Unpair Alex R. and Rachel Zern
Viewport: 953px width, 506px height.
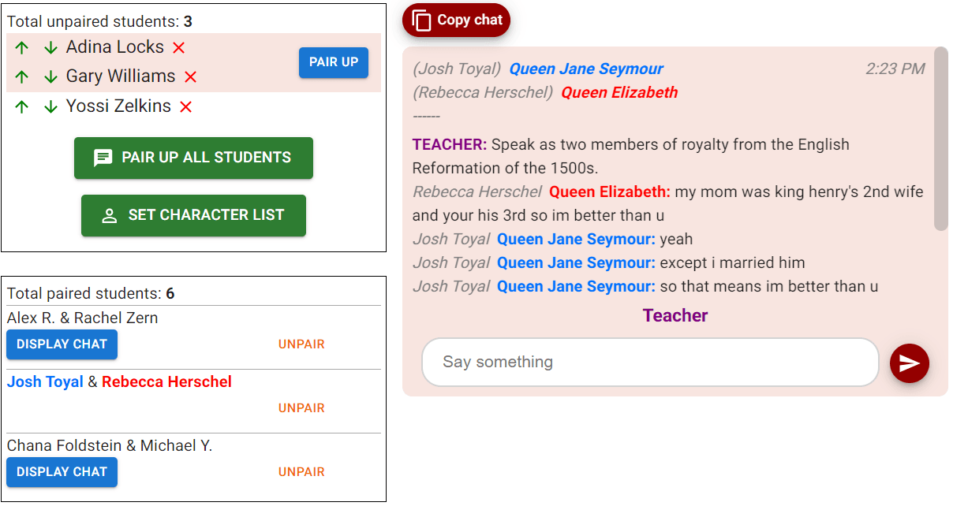[301, 344]
